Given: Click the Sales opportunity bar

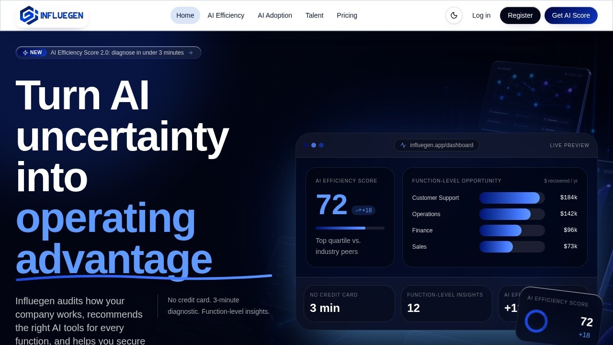Looking at the screenshot, I should [x=512, y=247].
